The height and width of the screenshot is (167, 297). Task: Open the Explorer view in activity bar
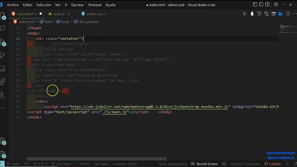(3, 15)
